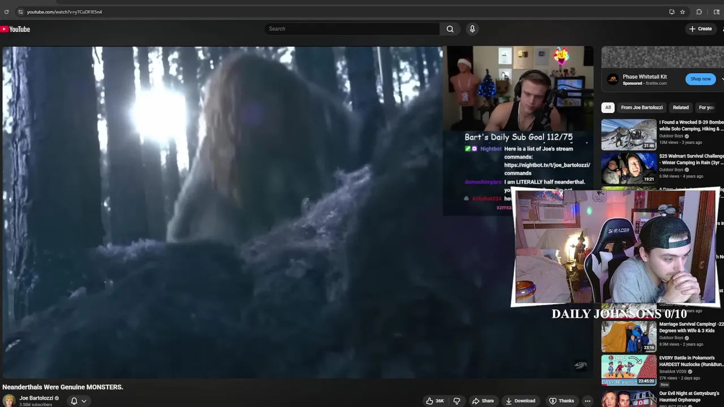
Task: Click the browser split view icon
Action: pyautogui.click(x=717, y=12)
